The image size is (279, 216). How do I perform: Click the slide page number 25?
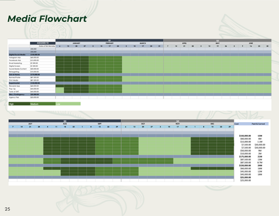tap(8, 209)
